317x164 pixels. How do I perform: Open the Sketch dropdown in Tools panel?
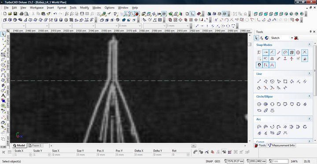[282, 38]
